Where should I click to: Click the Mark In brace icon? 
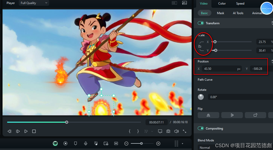click(130, 131)
